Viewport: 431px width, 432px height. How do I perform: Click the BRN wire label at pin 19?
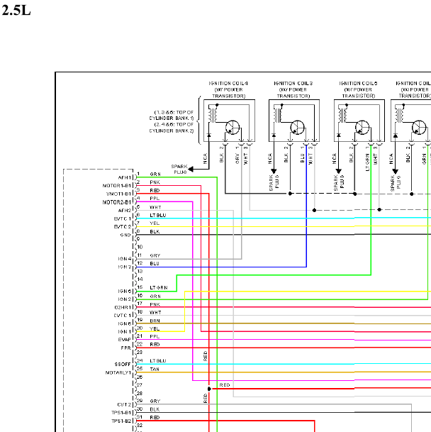tap(155, 321)
